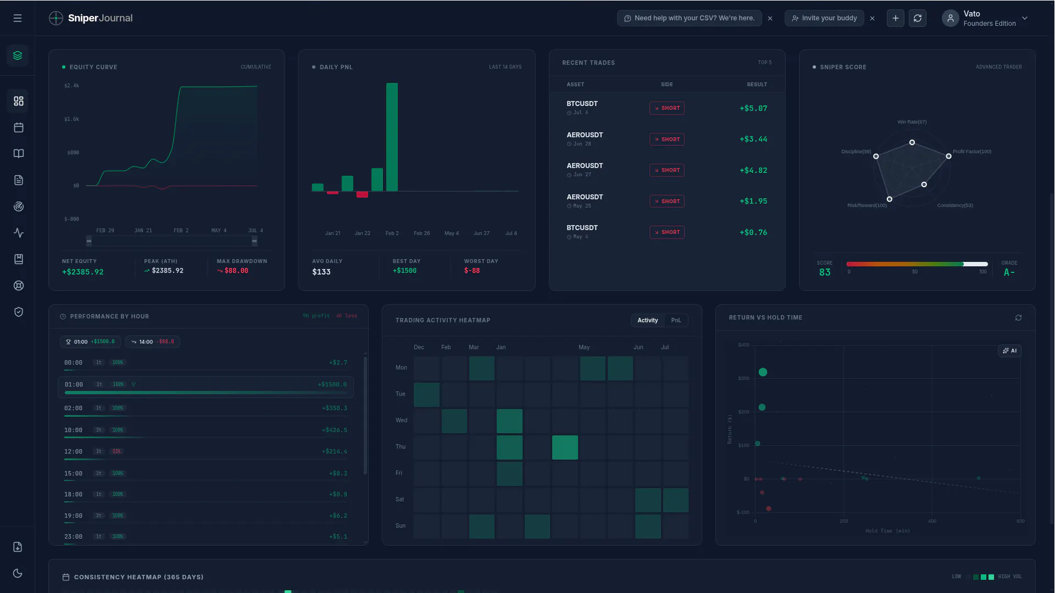This screenshot has width=1055, height=593.
Task: Select the 12:00 performance hour row
Action: point(206,454)
